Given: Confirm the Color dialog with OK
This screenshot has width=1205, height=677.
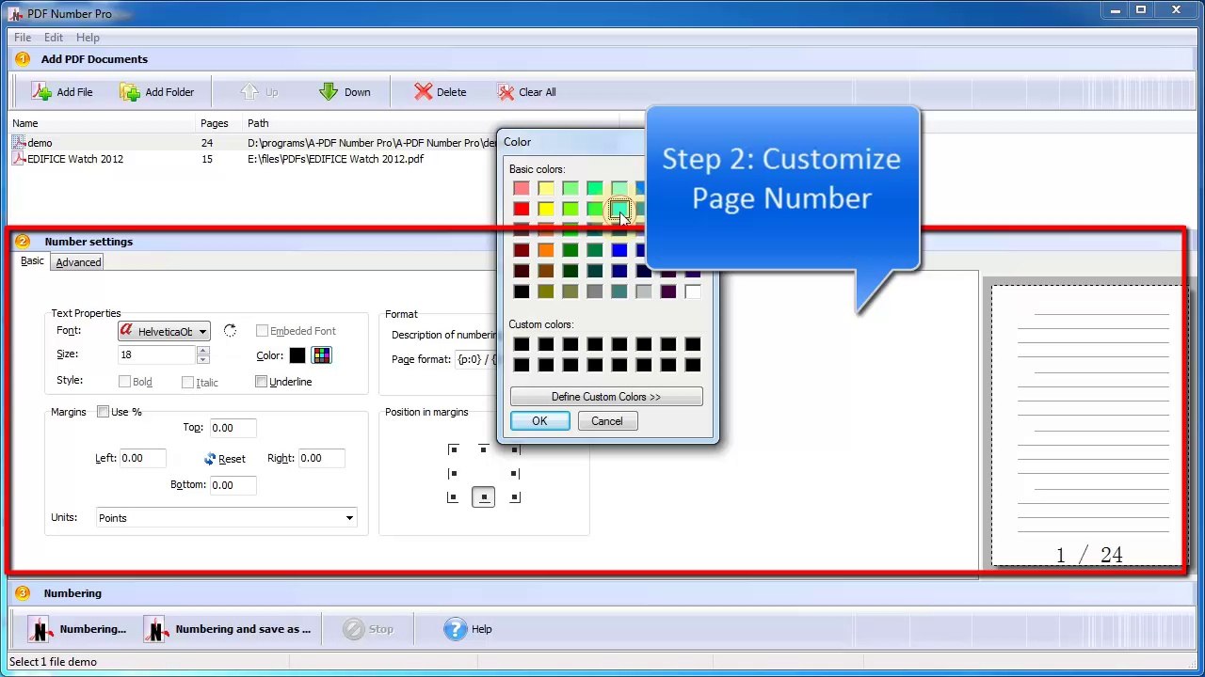Looking at the screenshot, I should (539, 421).
